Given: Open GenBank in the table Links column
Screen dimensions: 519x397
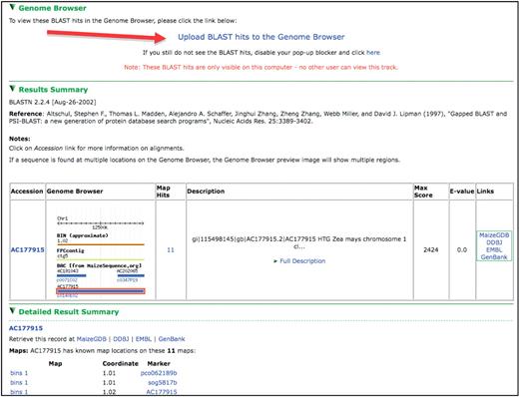Looking at the screenshot, I should tap(494, 257).
